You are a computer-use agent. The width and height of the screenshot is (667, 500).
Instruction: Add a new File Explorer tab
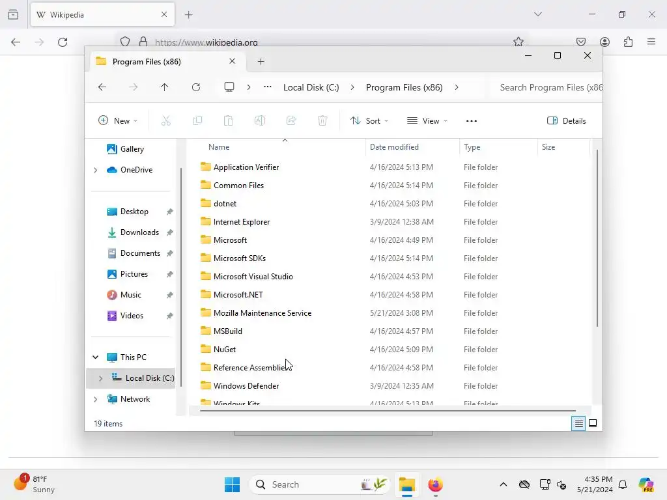point(261,62)
